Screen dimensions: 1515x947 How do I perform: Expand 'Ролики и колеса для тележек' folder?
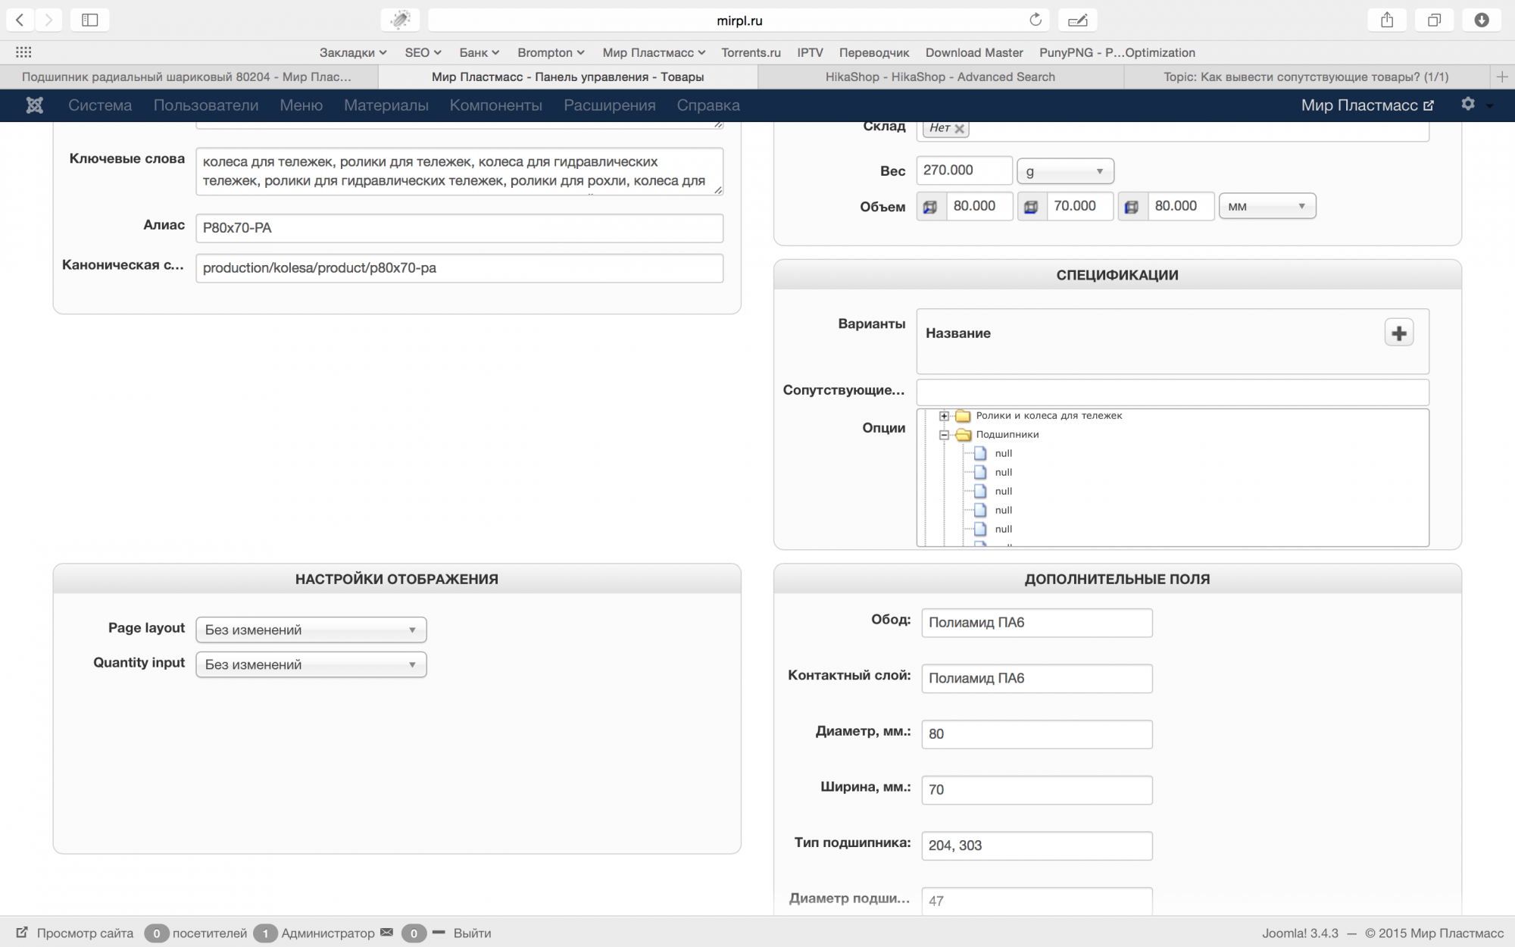[944, 416]
